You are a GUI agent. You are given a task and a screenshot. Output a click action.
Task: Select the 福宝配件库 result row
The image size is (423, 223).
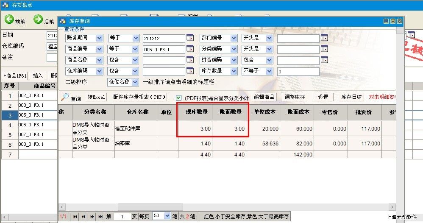227,128
